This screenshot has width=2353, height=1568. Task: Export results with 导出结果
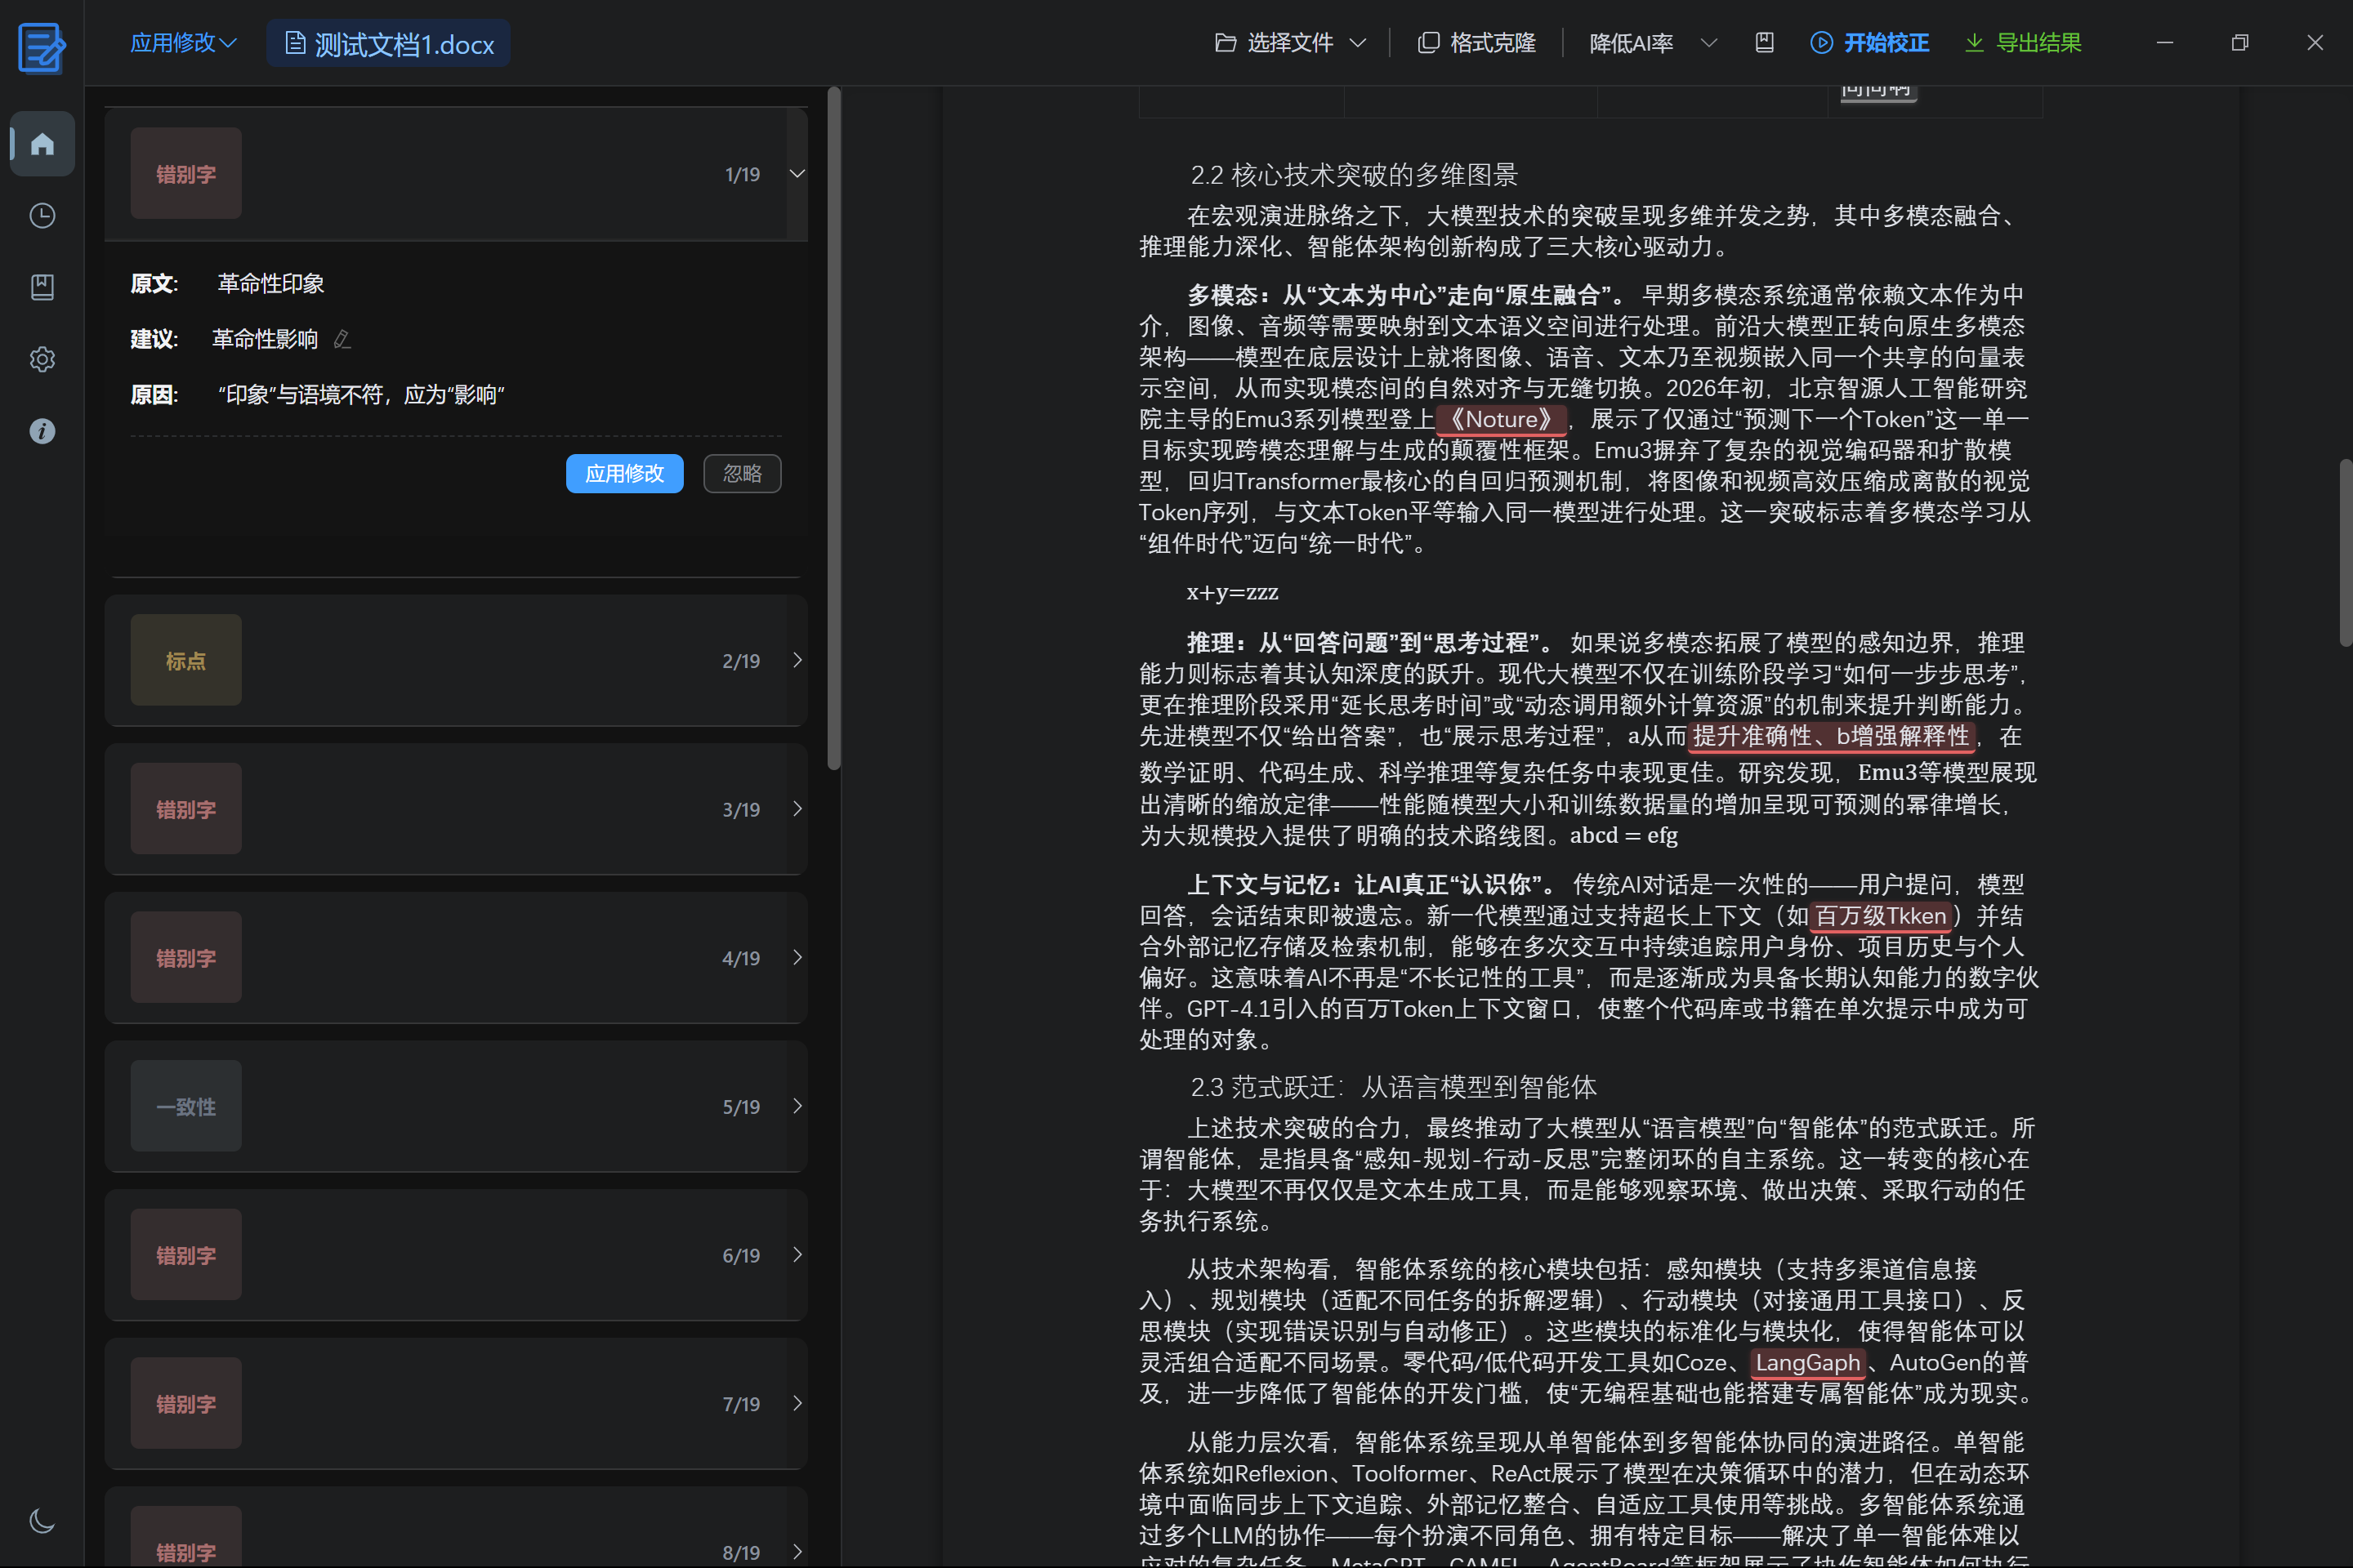(x=2023, y=43)
